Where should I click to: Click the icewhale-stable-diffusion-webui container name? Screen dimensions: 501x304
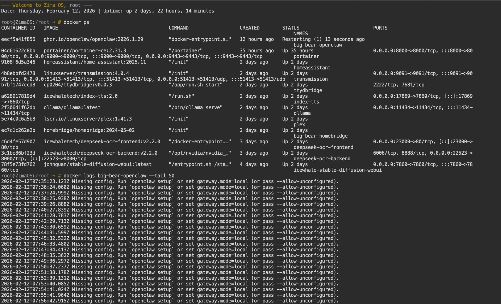coord(338,170)
